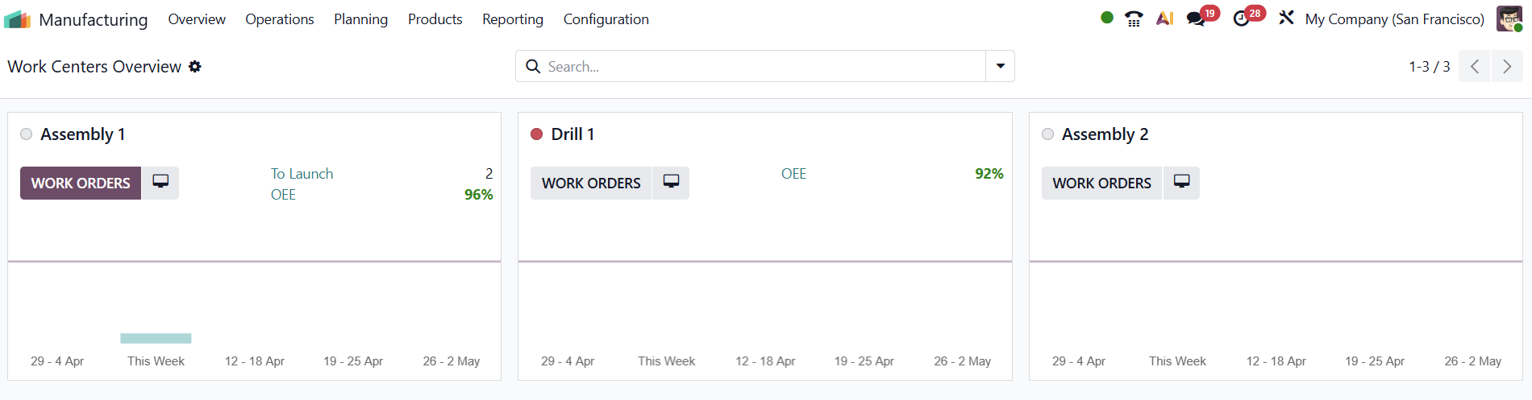Screen dimensions: 1532x400
Task: Open the VoIP phone icon
Action: (1134, 19)
